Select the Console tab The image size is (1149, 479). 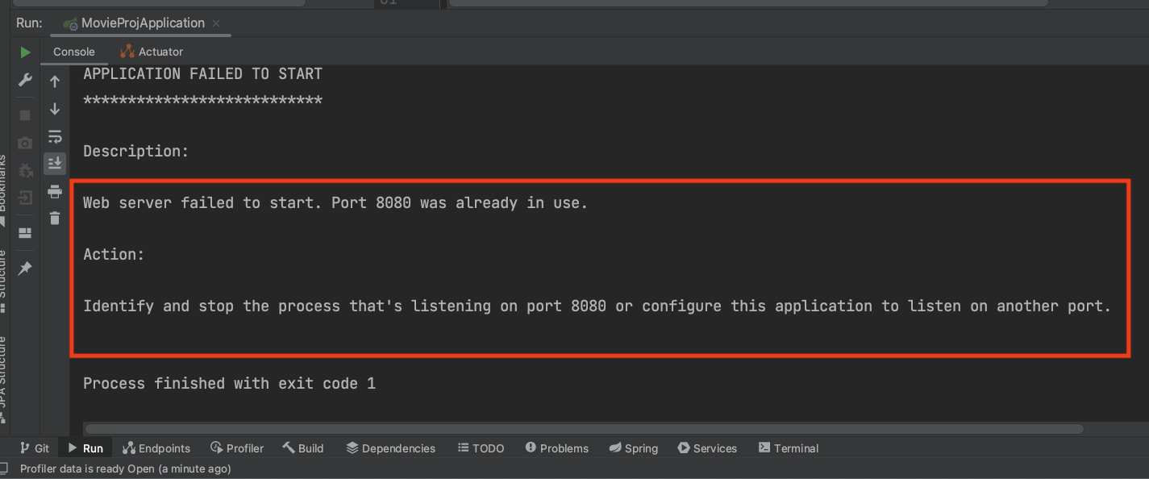73,51
